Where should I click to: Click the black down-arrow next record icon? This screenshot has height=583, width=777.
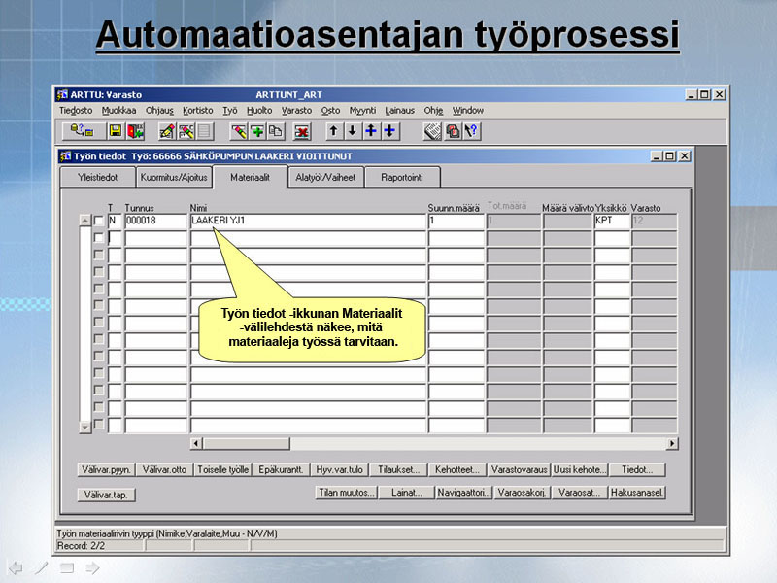pos(352,131)
